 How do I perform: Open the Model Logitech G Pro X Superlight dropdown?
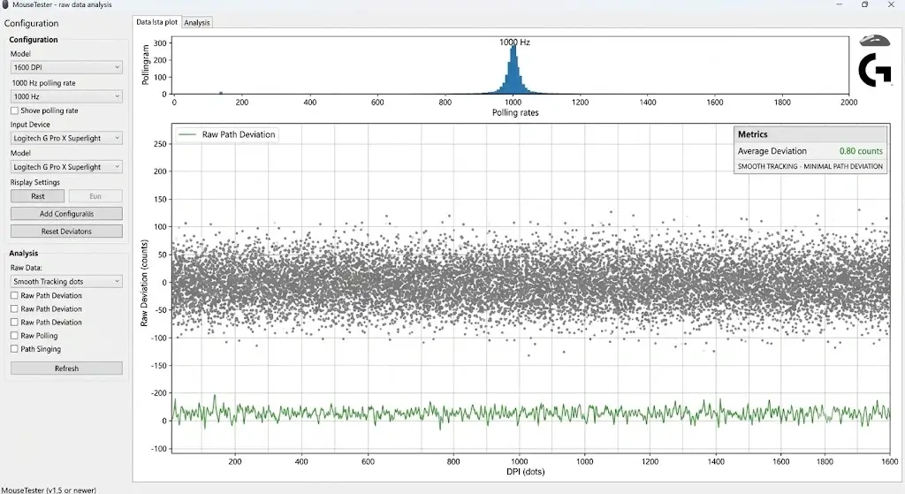[66, 167]
